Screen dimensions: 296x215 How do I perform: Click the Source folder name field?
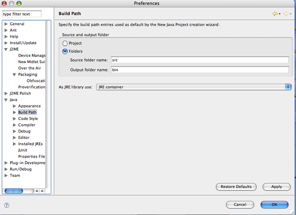tap(200, 60)
